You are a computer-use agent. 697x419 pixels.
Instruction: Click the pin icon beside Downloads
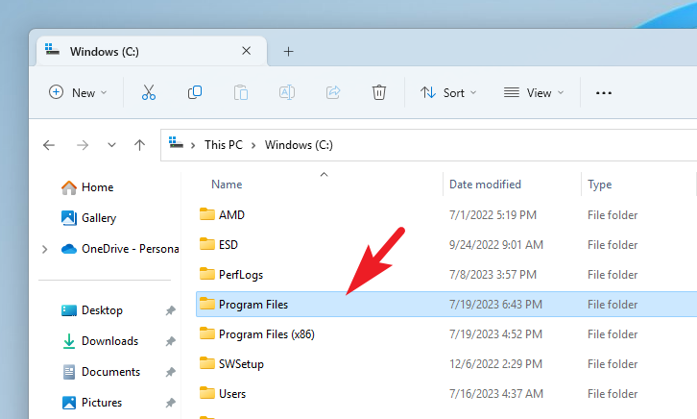[170, 341]
